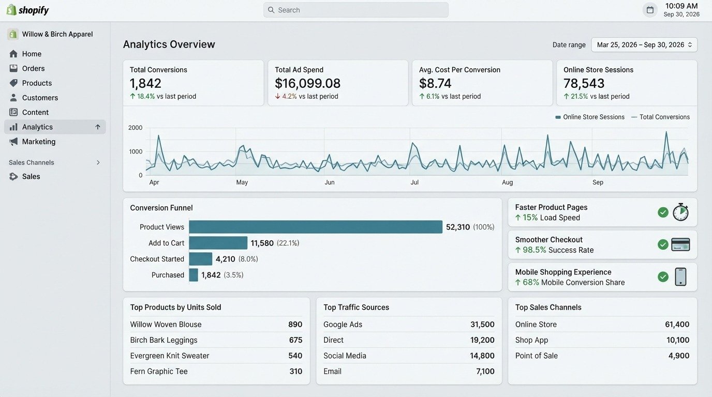The height and width of the screenshot is (397, 712).
Task: Open the Total Ad Spend card
Action: [338, 83]
